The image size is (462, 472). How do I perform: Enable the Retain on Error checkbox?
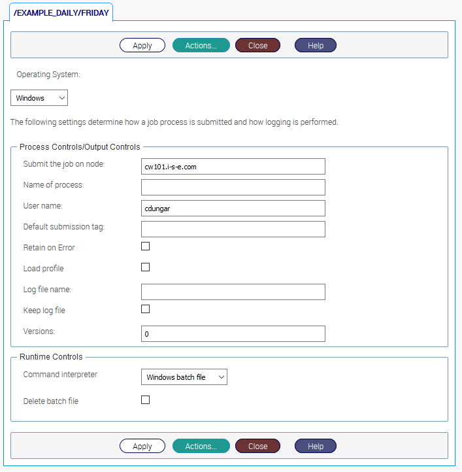coord(146,246)
